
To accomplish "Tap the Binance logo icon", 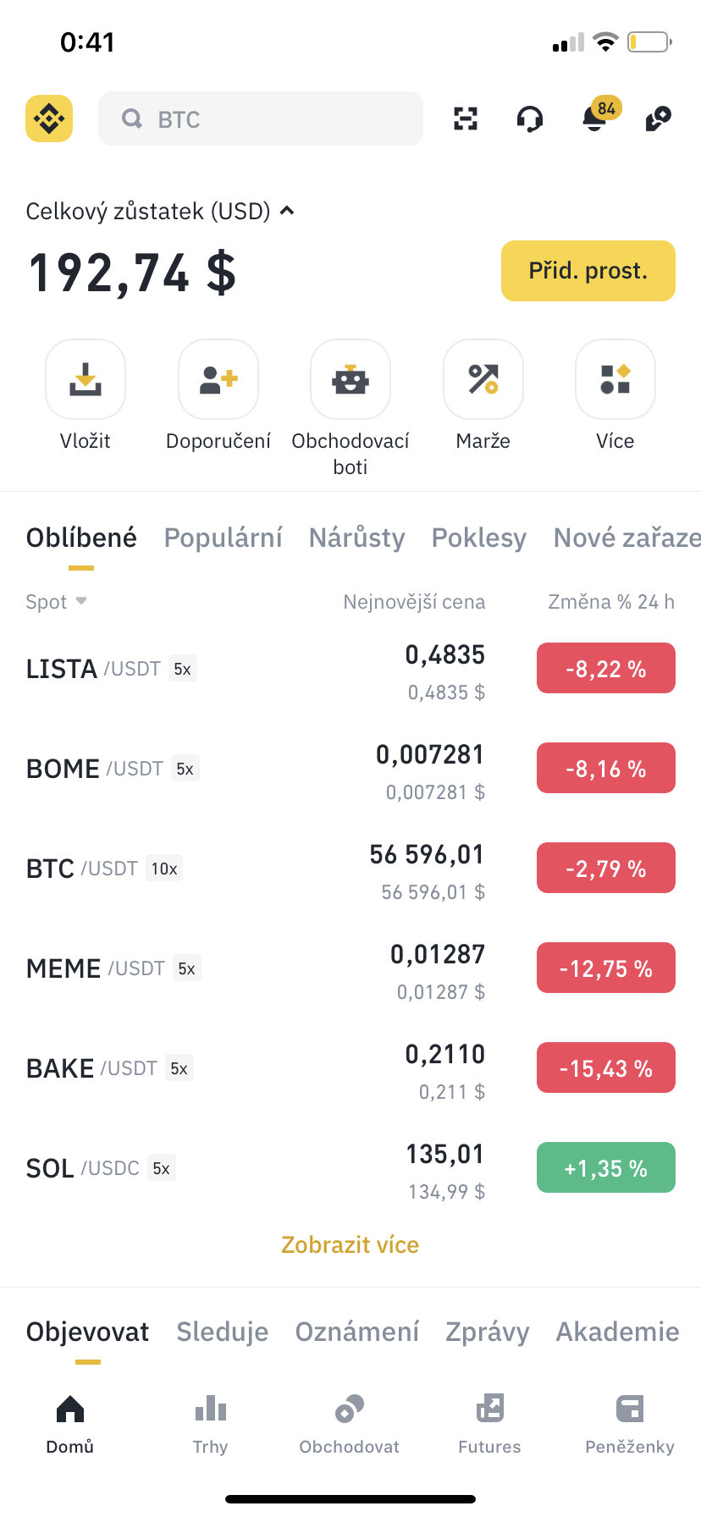I will point(49,119).
